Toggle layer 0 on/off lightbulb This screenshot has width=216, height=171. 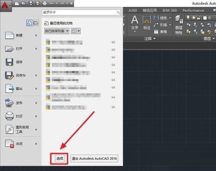pyautogui.click(x=188, y=18)
